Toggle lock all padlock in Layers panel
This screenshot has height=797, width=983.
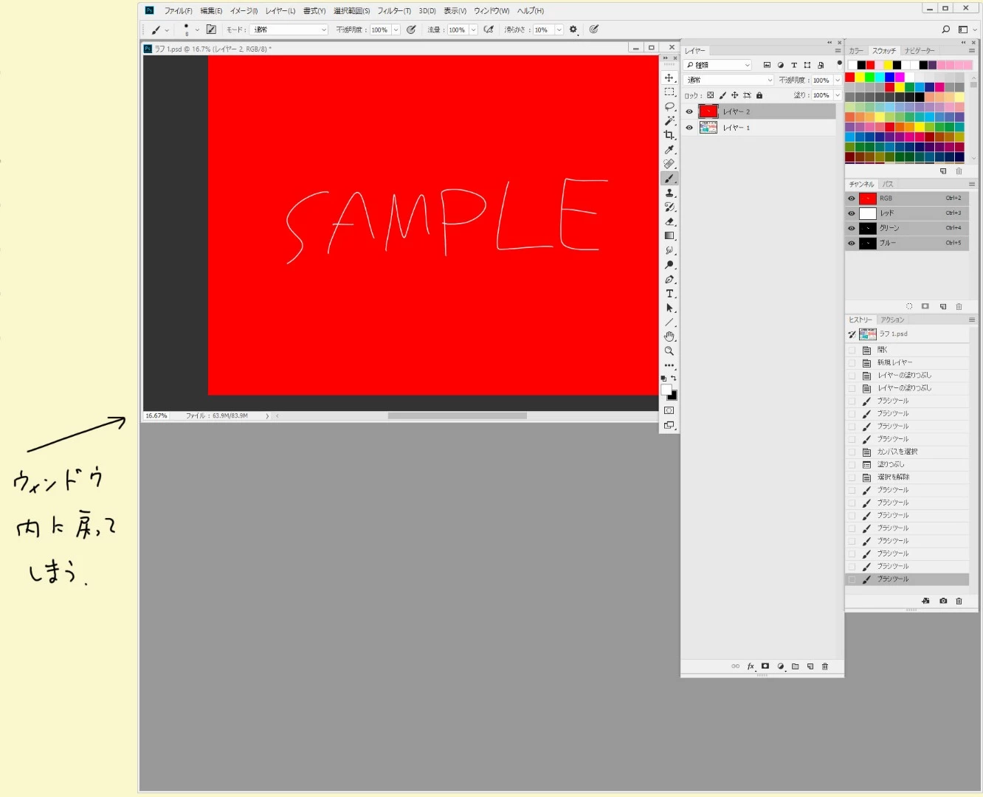[x=759, y=95]
